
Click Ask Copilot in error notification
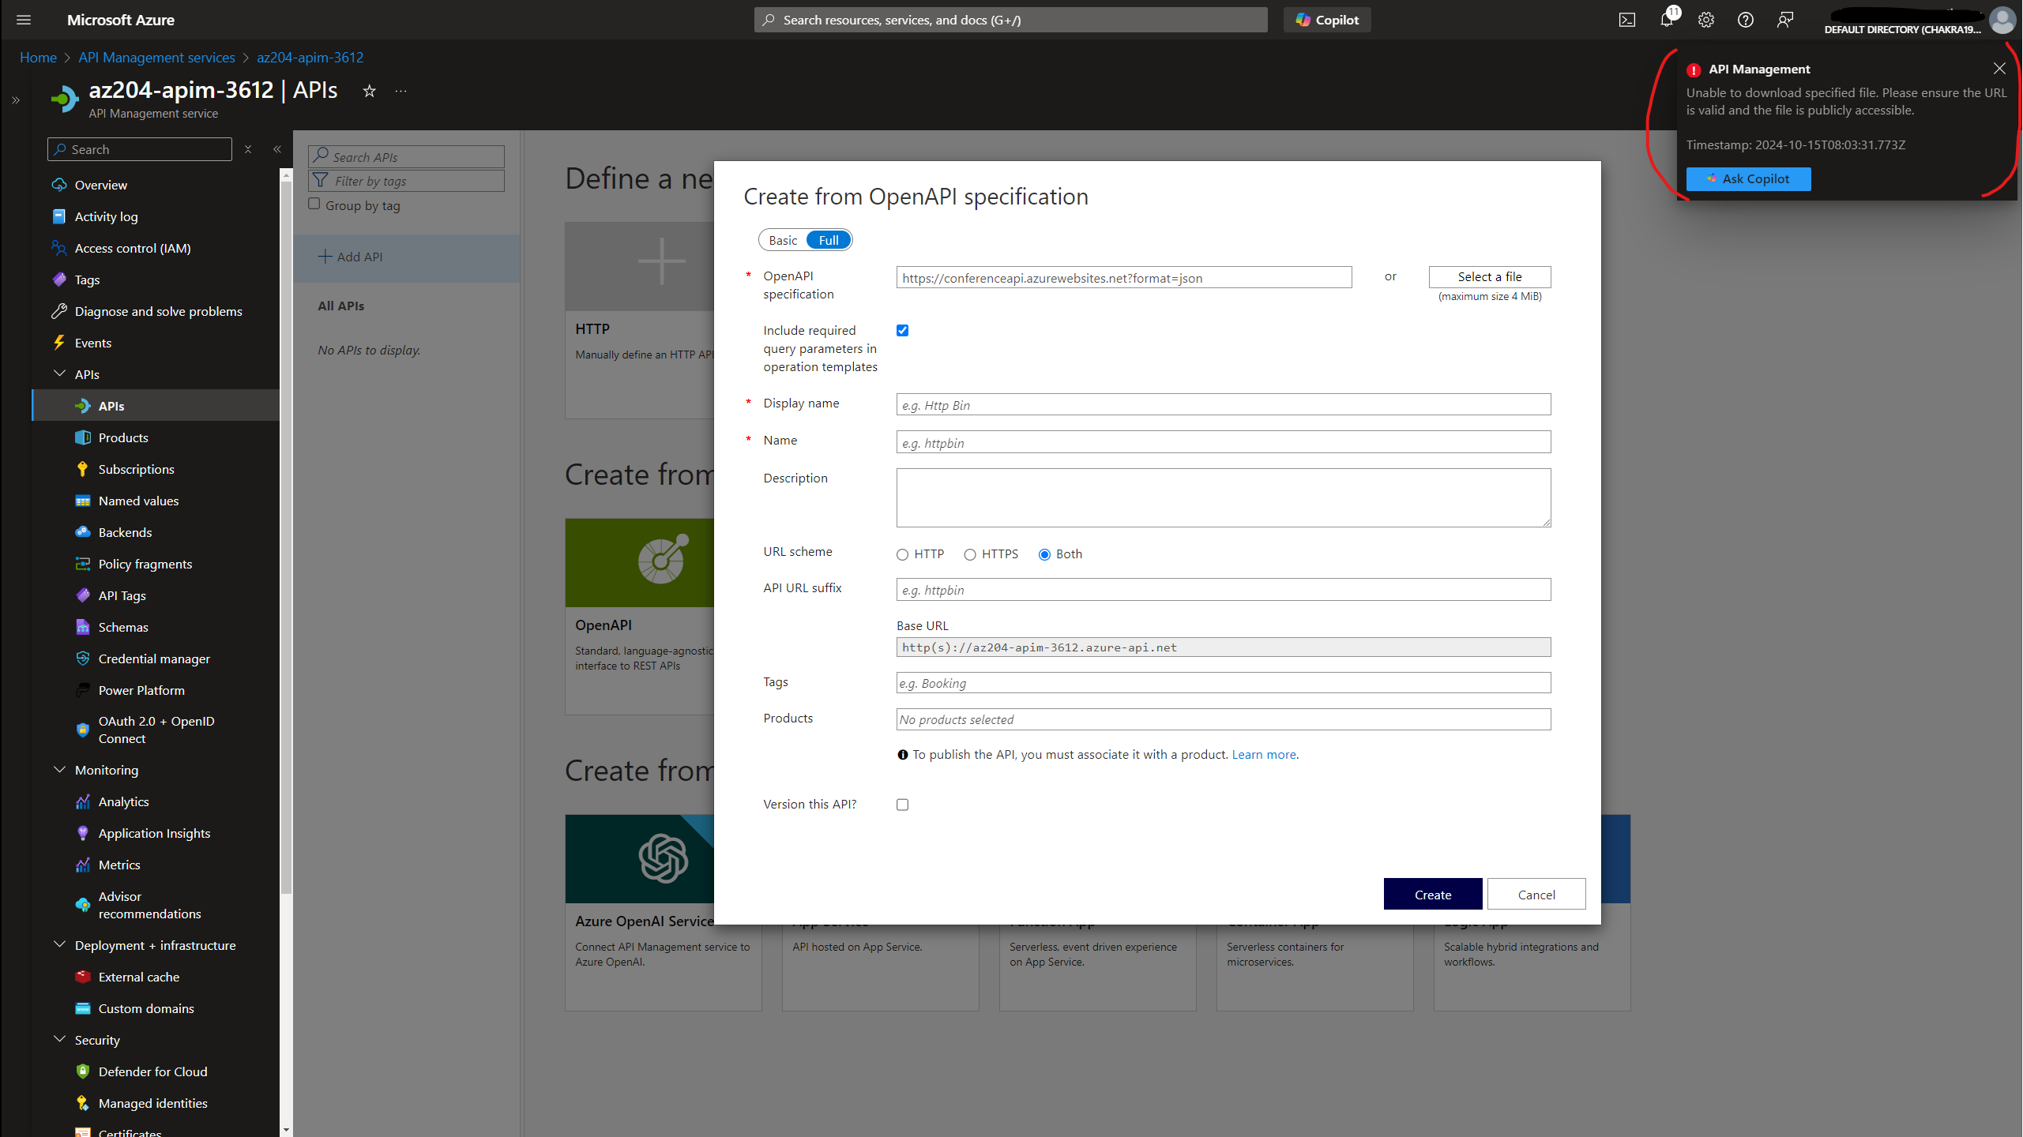[1748, 179]
